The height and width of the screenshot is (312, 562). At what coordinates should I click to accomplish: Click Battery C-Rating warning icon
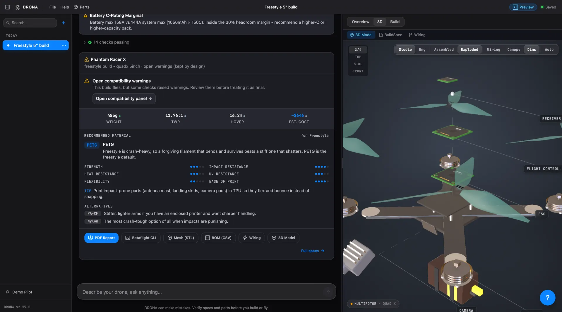tap(85, 16)
